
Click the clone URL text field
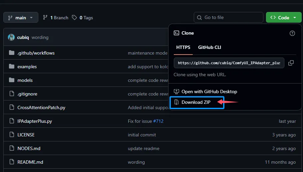229,63
